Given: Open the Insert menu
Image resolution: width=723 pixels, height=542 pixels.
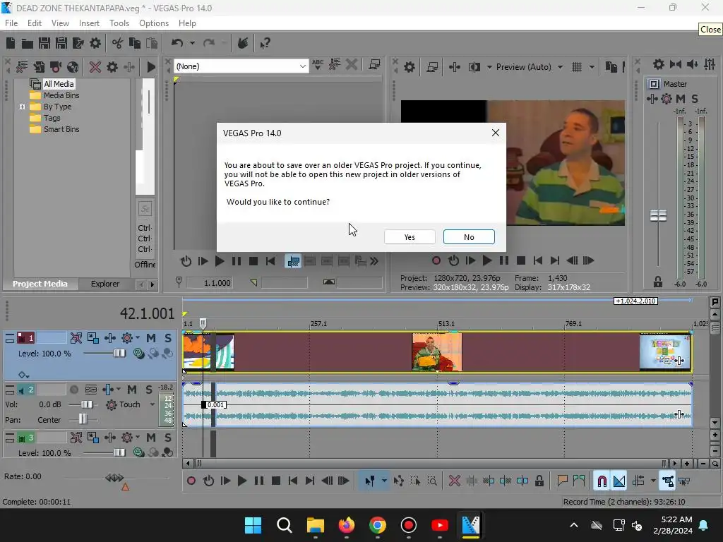Looking at the screenshot, I should click(x=89, y=23).
